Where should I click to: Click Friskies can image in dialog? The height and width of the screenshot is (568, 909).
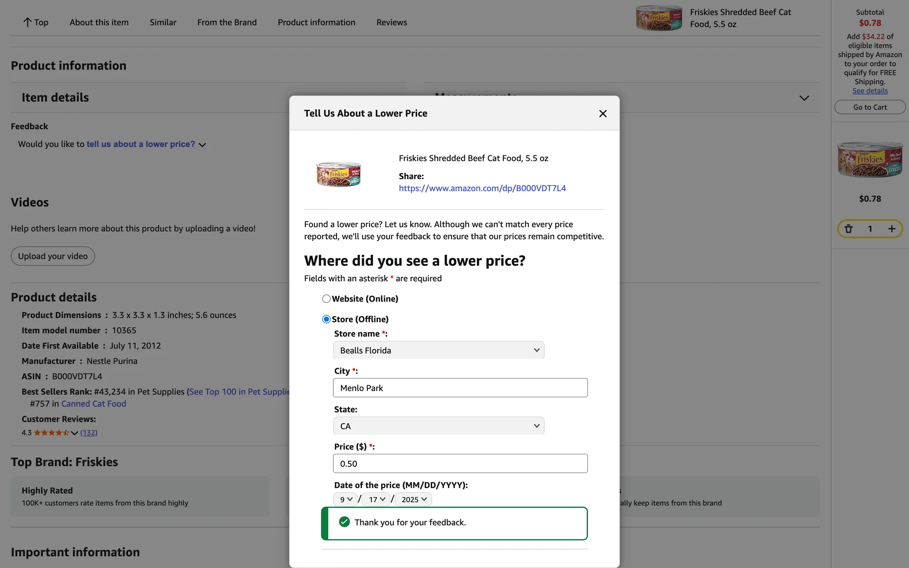pos(339,174)
